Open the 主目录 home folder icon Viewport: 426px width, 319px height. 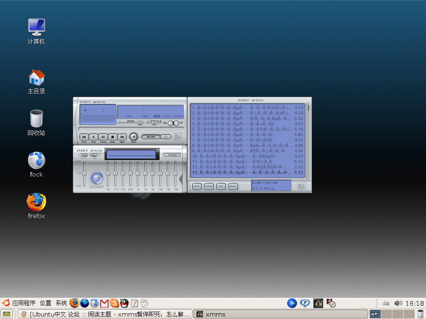(x=37, y=82)
